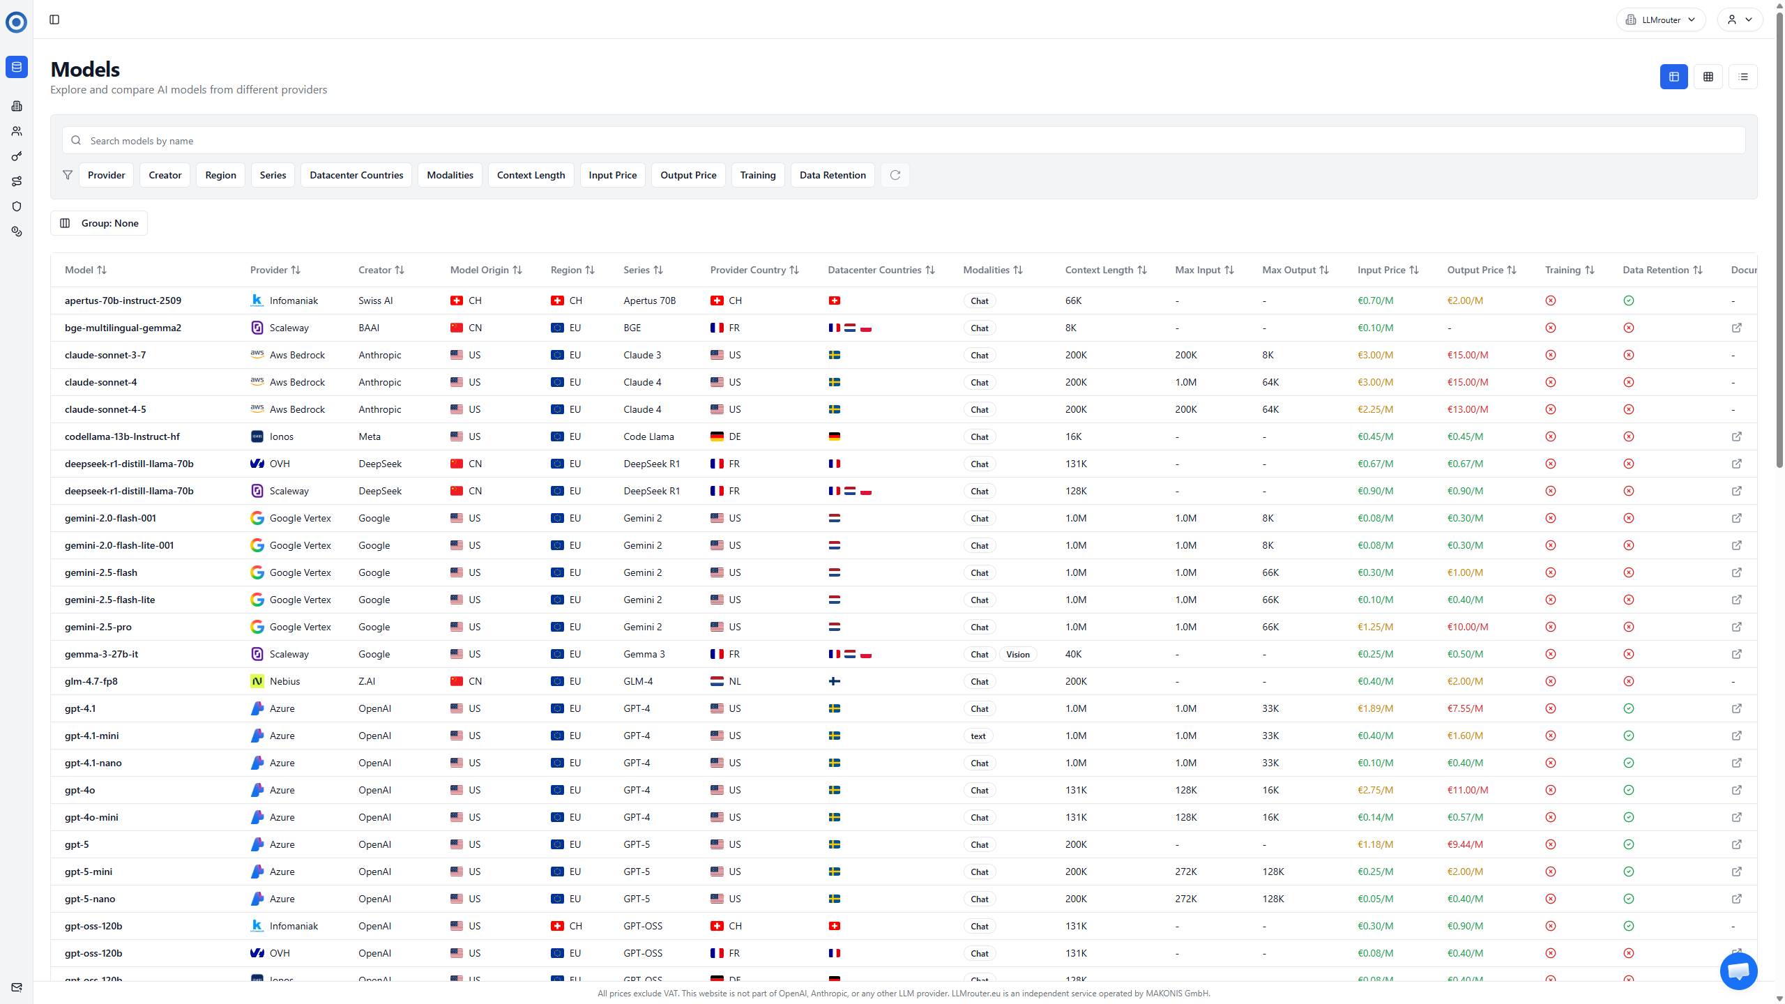Click the database icon in left sidebar
Screen dimensions: 1785x1004
[x=17, y=67]
